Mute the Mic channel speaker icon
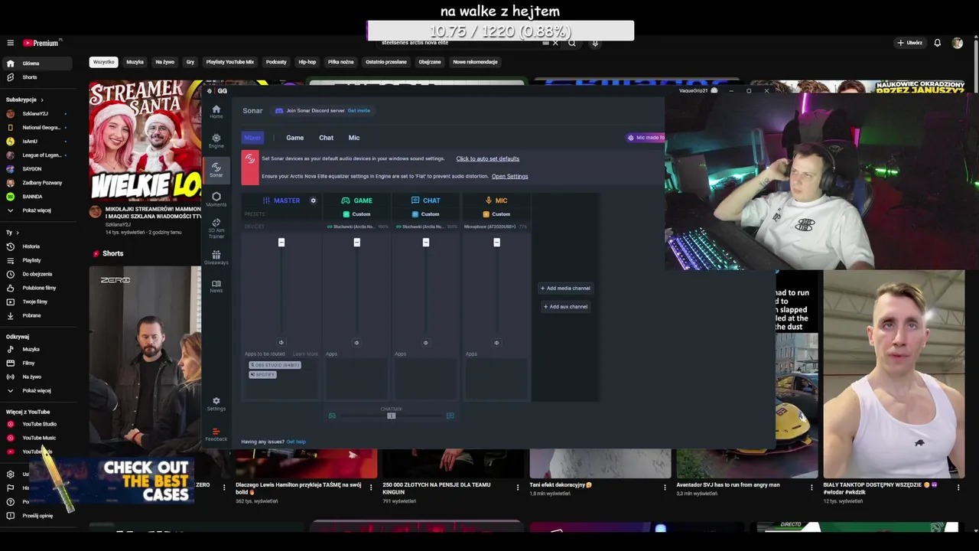This screenshot has height=551, width=979. point(496,343)
